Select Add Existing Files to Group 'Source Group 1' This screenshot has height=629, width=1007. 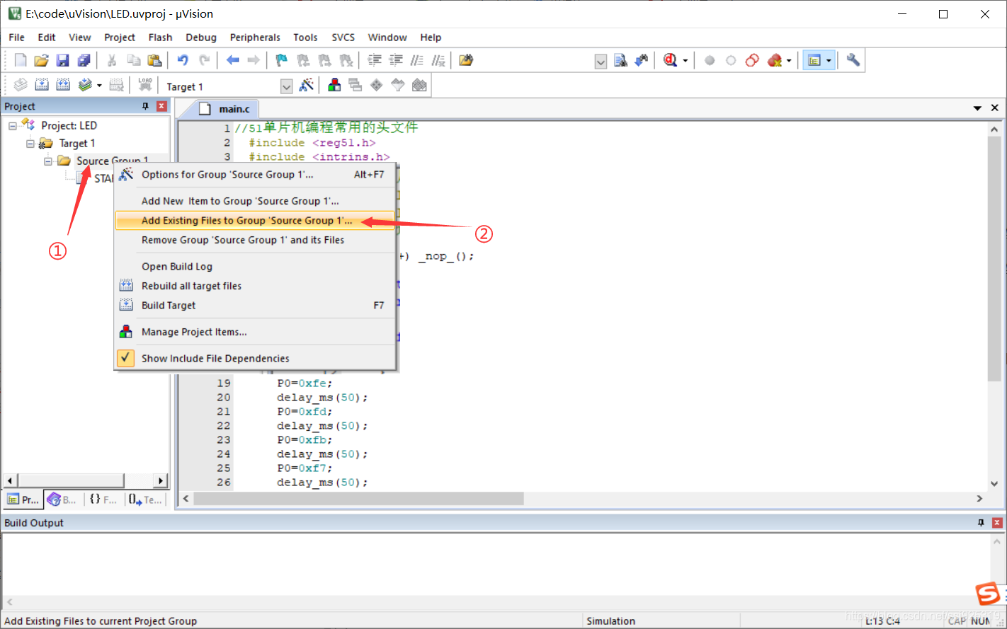(x=254, y=221)
